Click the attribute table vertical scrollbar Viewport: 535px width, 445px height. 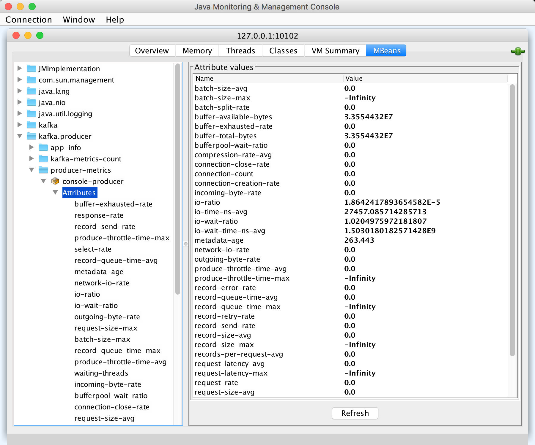[512, 220]
